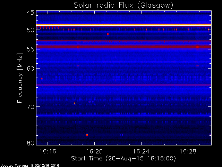Click the "50" frequency tick label

31,30
